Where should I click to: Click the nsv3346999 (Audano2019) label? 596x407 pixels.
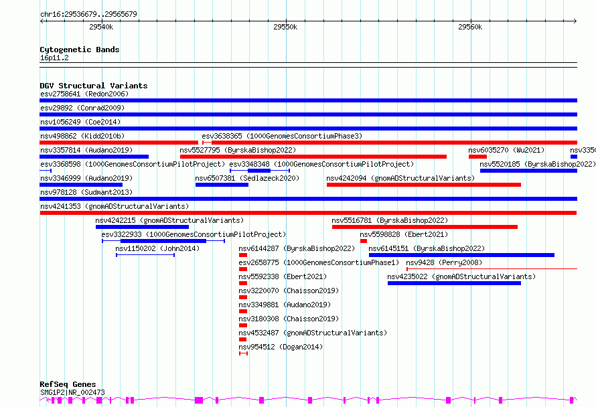86,178
